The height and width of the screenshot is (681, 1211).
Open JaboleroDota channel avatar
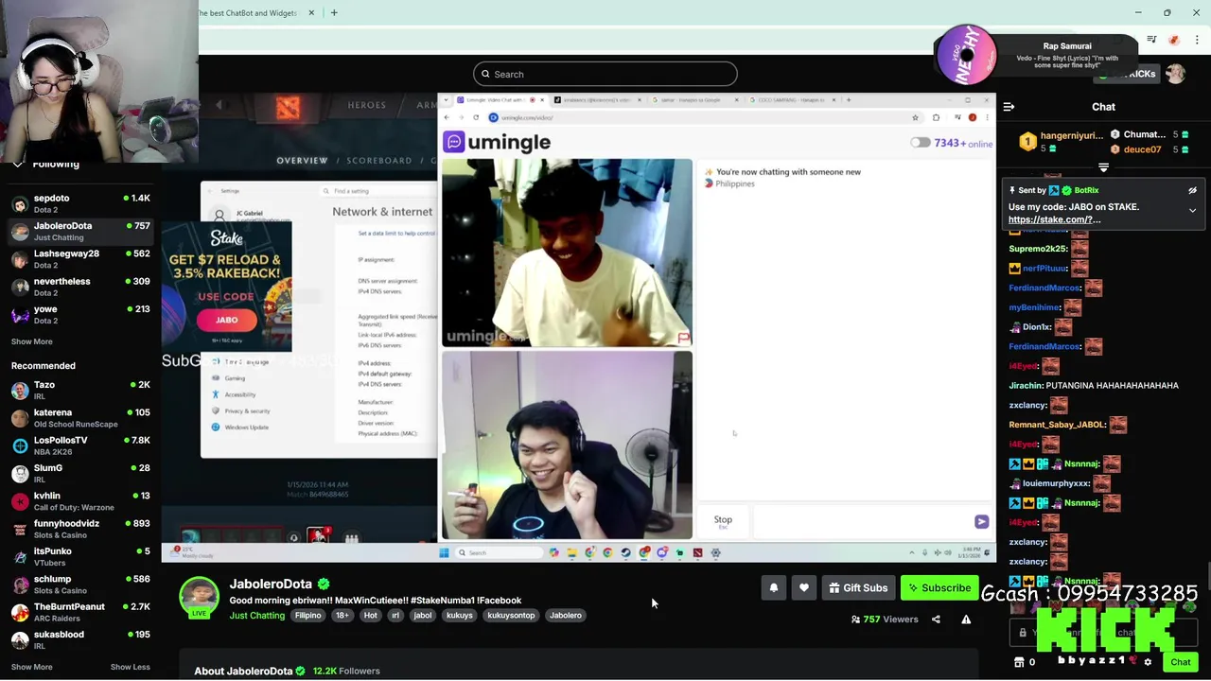pyautogui.click(x=199, y=596)
